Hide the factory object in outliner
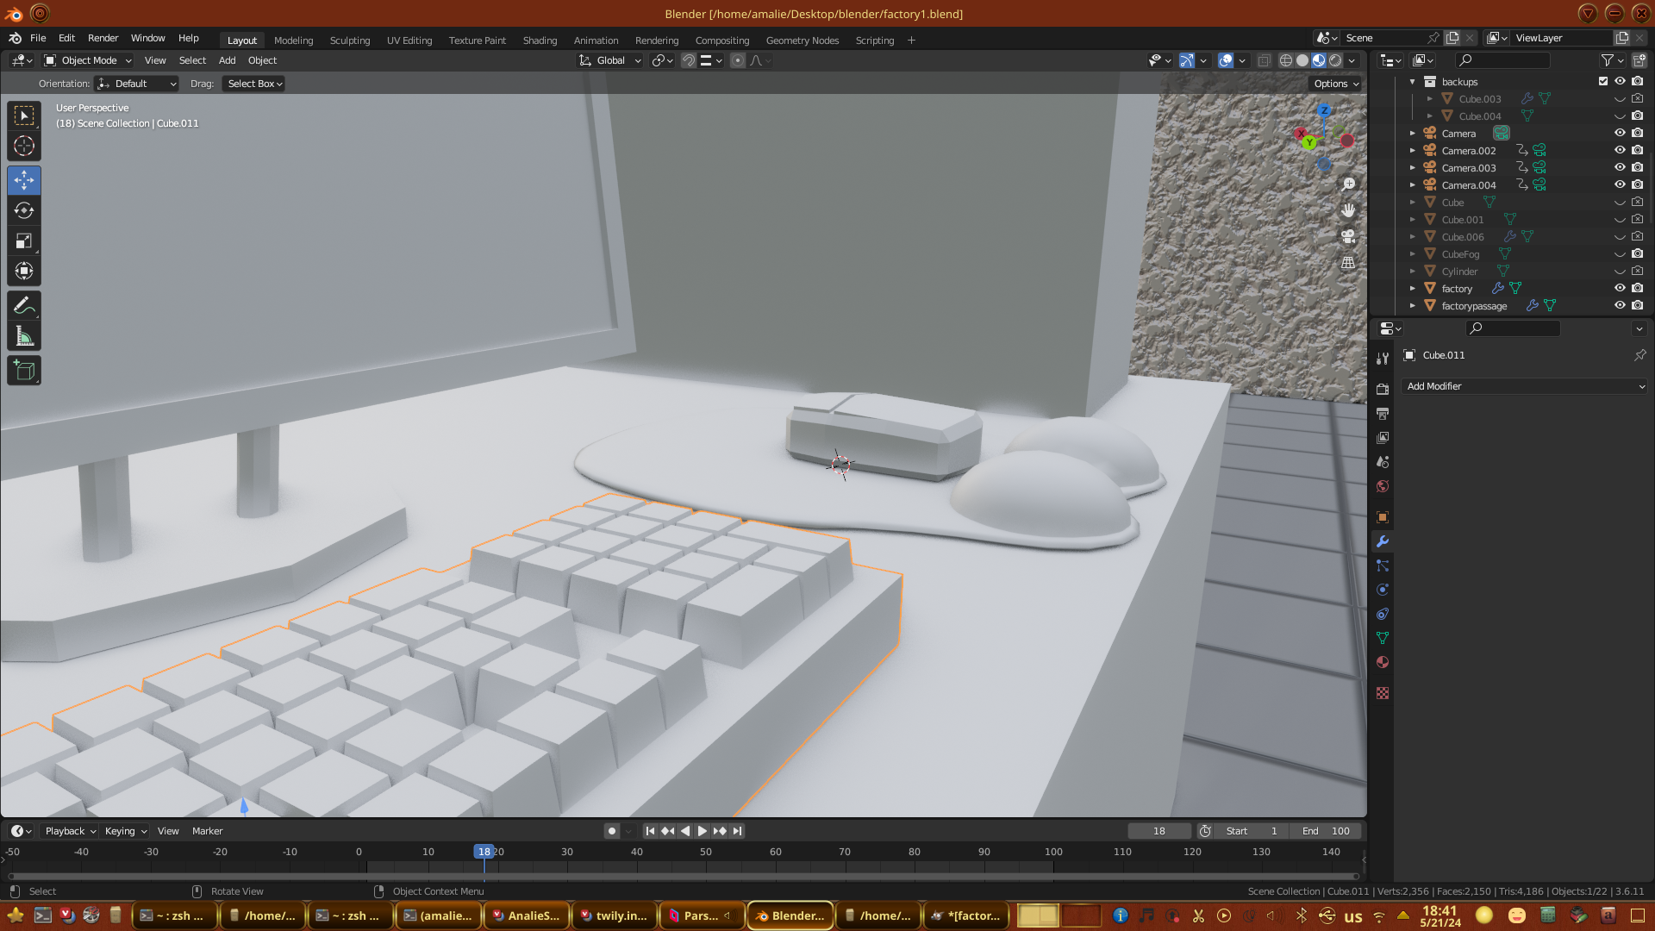The width and height of the screenshot is (1655, 931). click(x=1620, y=288)
